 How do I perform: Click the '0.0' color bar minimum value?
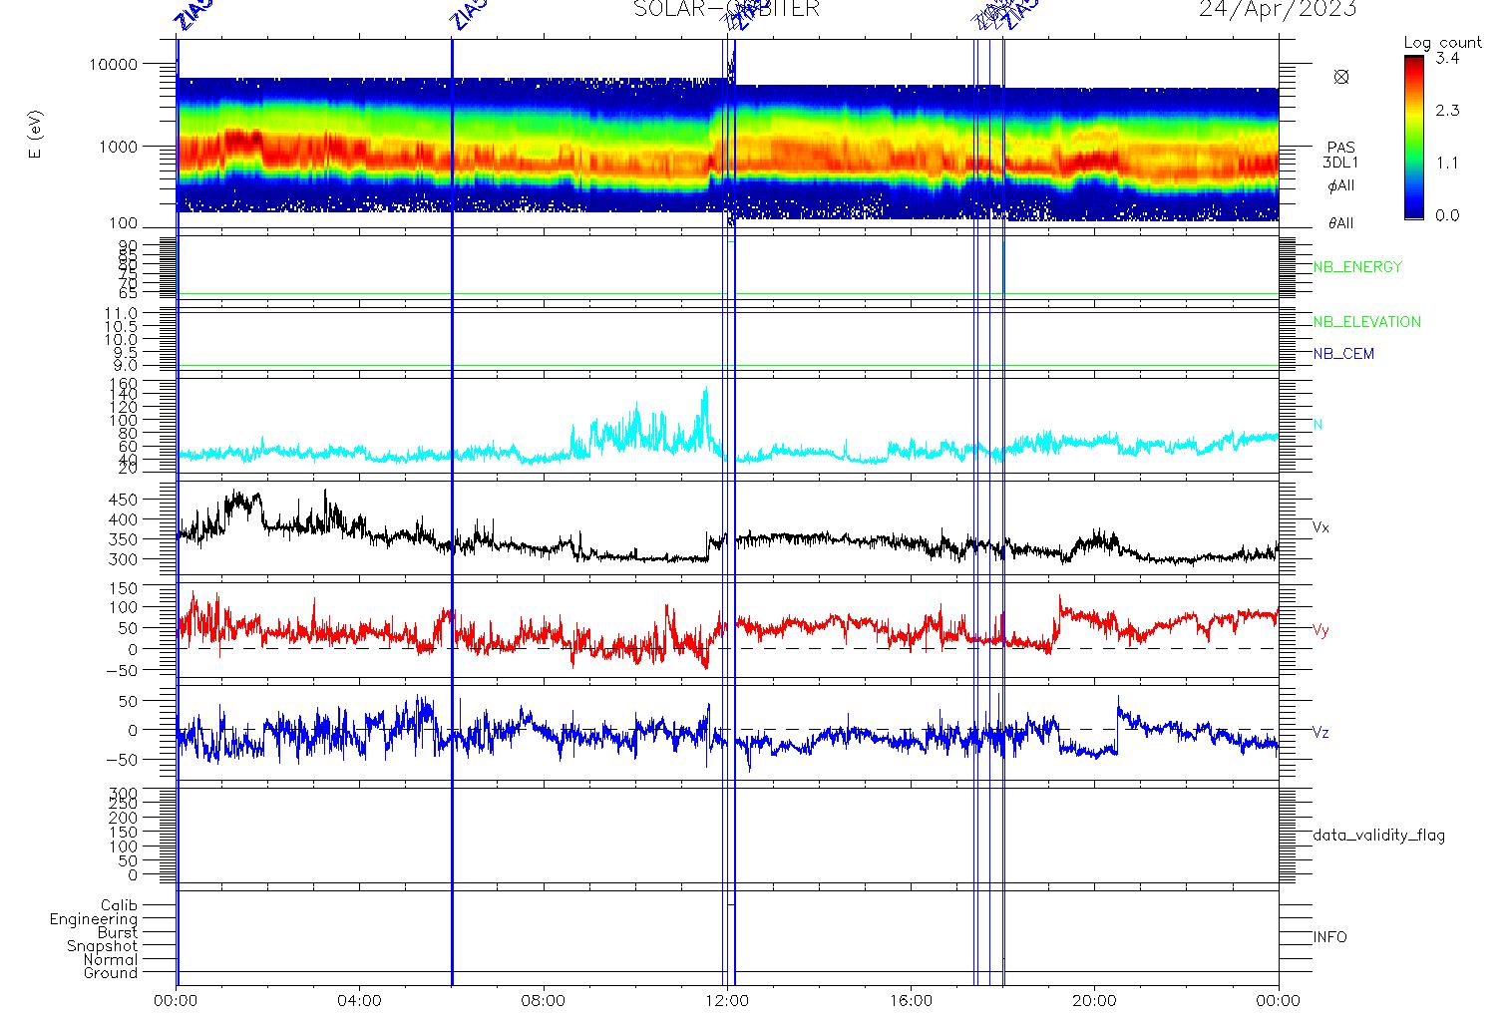pyautogui.click(x=1447, y=215)
